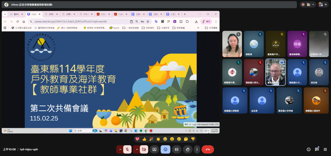Open dropdown arrow beside recording indicator
Viewport: 331px width, 156px height.
pos(313,5)
